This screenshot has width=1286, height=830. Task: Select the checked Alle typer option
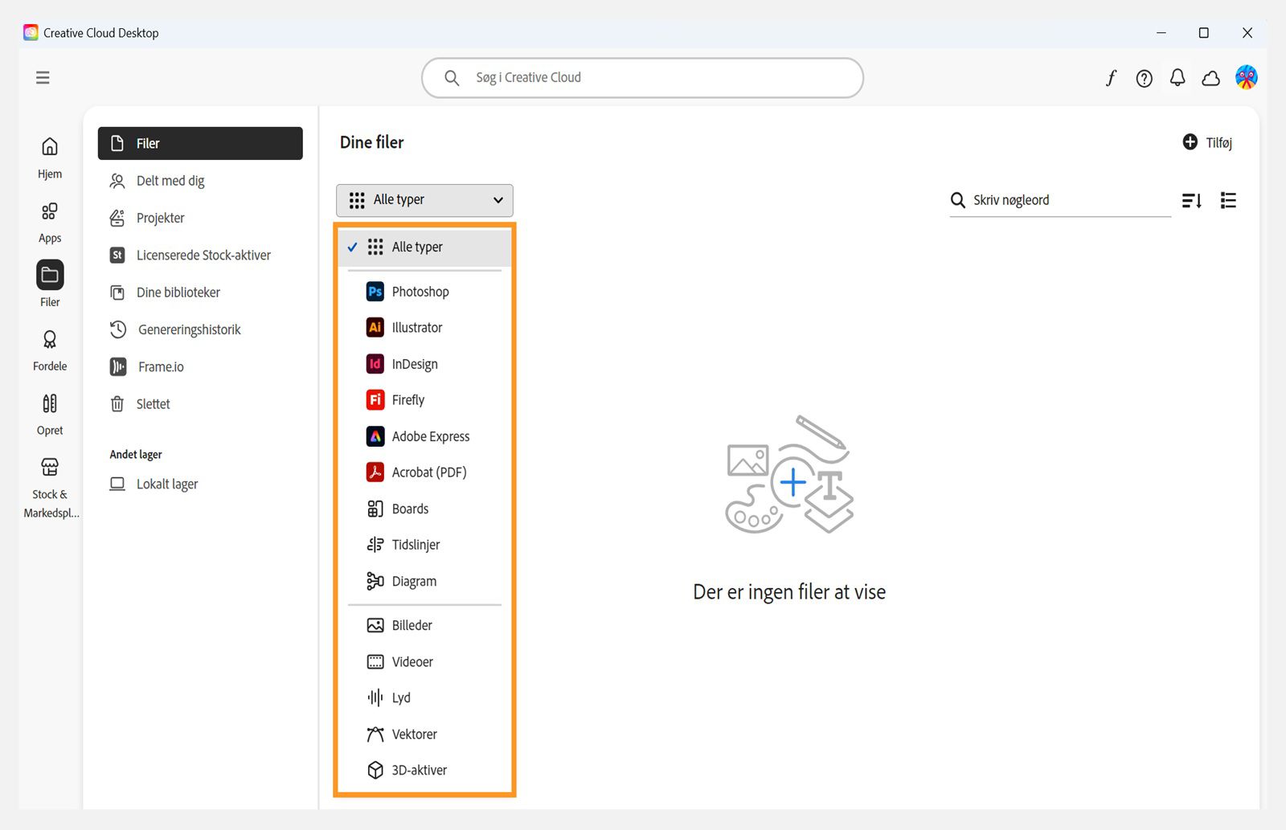coord(424,247)
